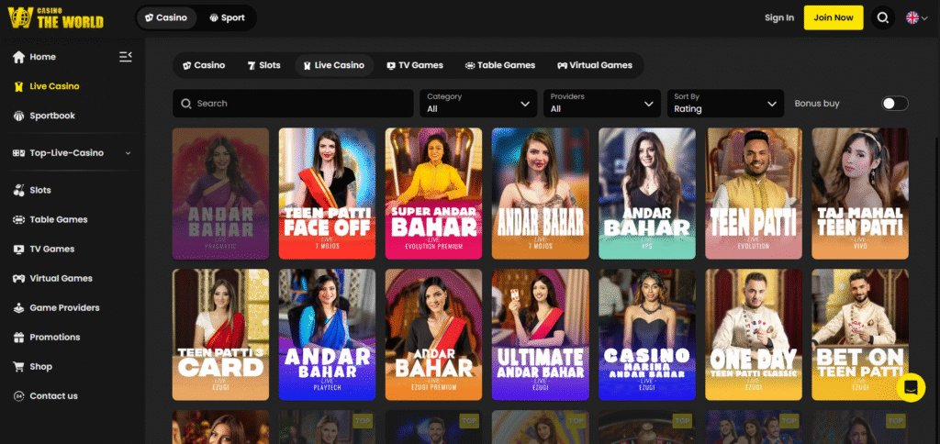This screenshot has height=444, width=940.
Task: Select the Table Games tab
Action: [500, 65]
